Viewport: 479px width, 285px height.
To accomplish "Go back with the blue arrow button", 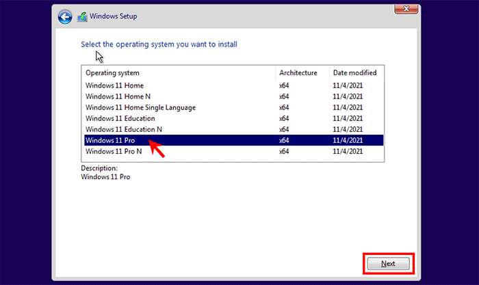I will coord(65,17).
